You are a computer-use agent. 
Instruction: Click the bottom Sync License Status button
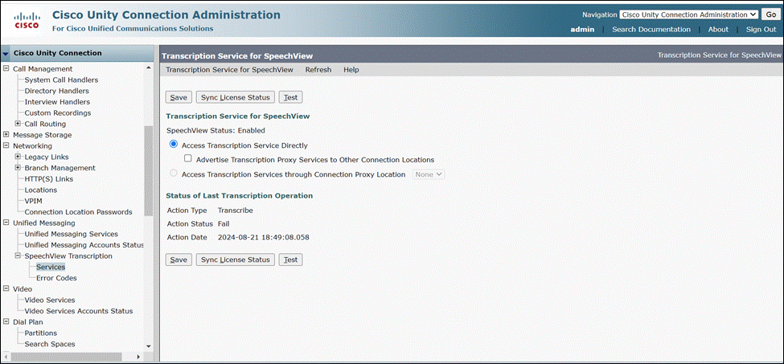[x=235, y=260]
